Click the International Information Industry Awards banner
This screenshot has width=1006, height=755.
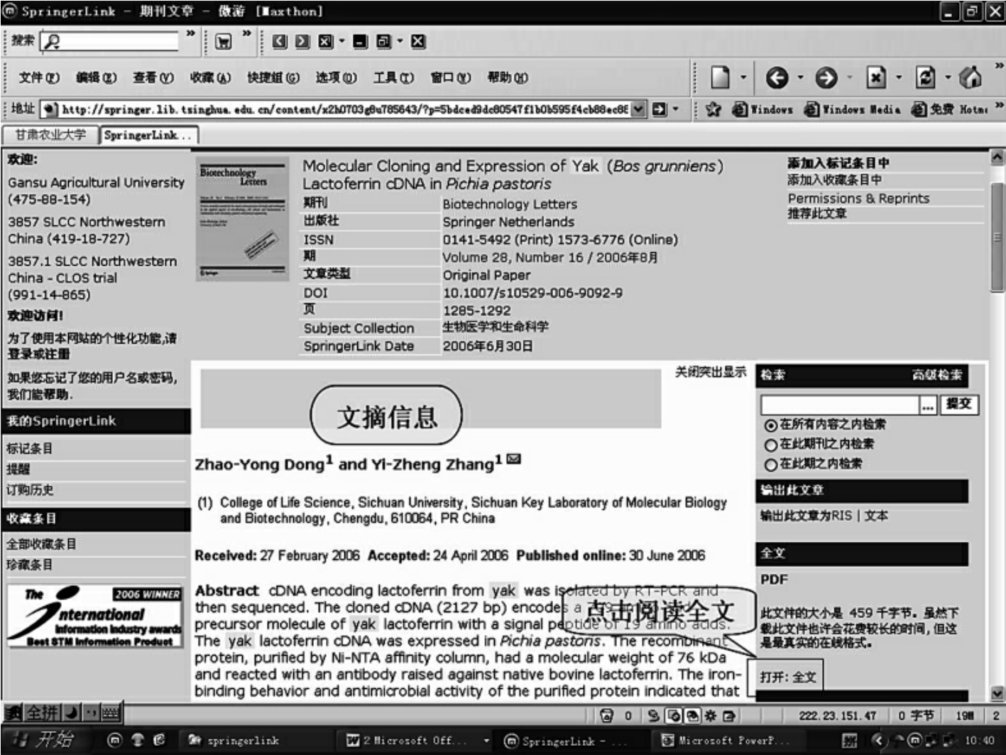coord(94,616)
